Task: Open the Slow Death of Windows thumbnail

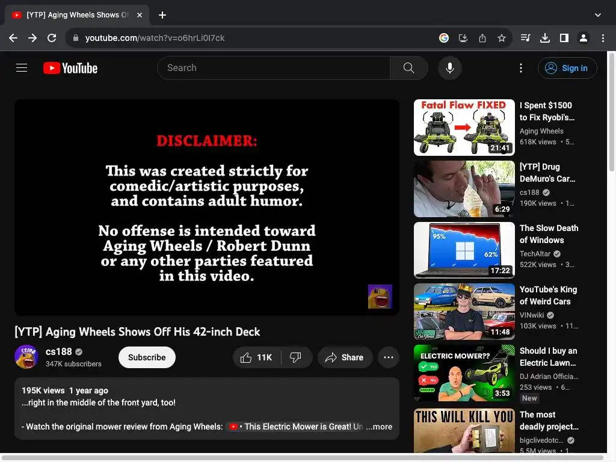Action: coord(464,250)
